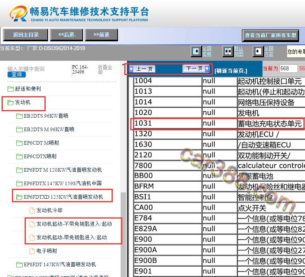Click page icon of 发动机起动-不带免钥匙进入/起动
Viewport: 305px width, 277px height.
tap(32, 224)
